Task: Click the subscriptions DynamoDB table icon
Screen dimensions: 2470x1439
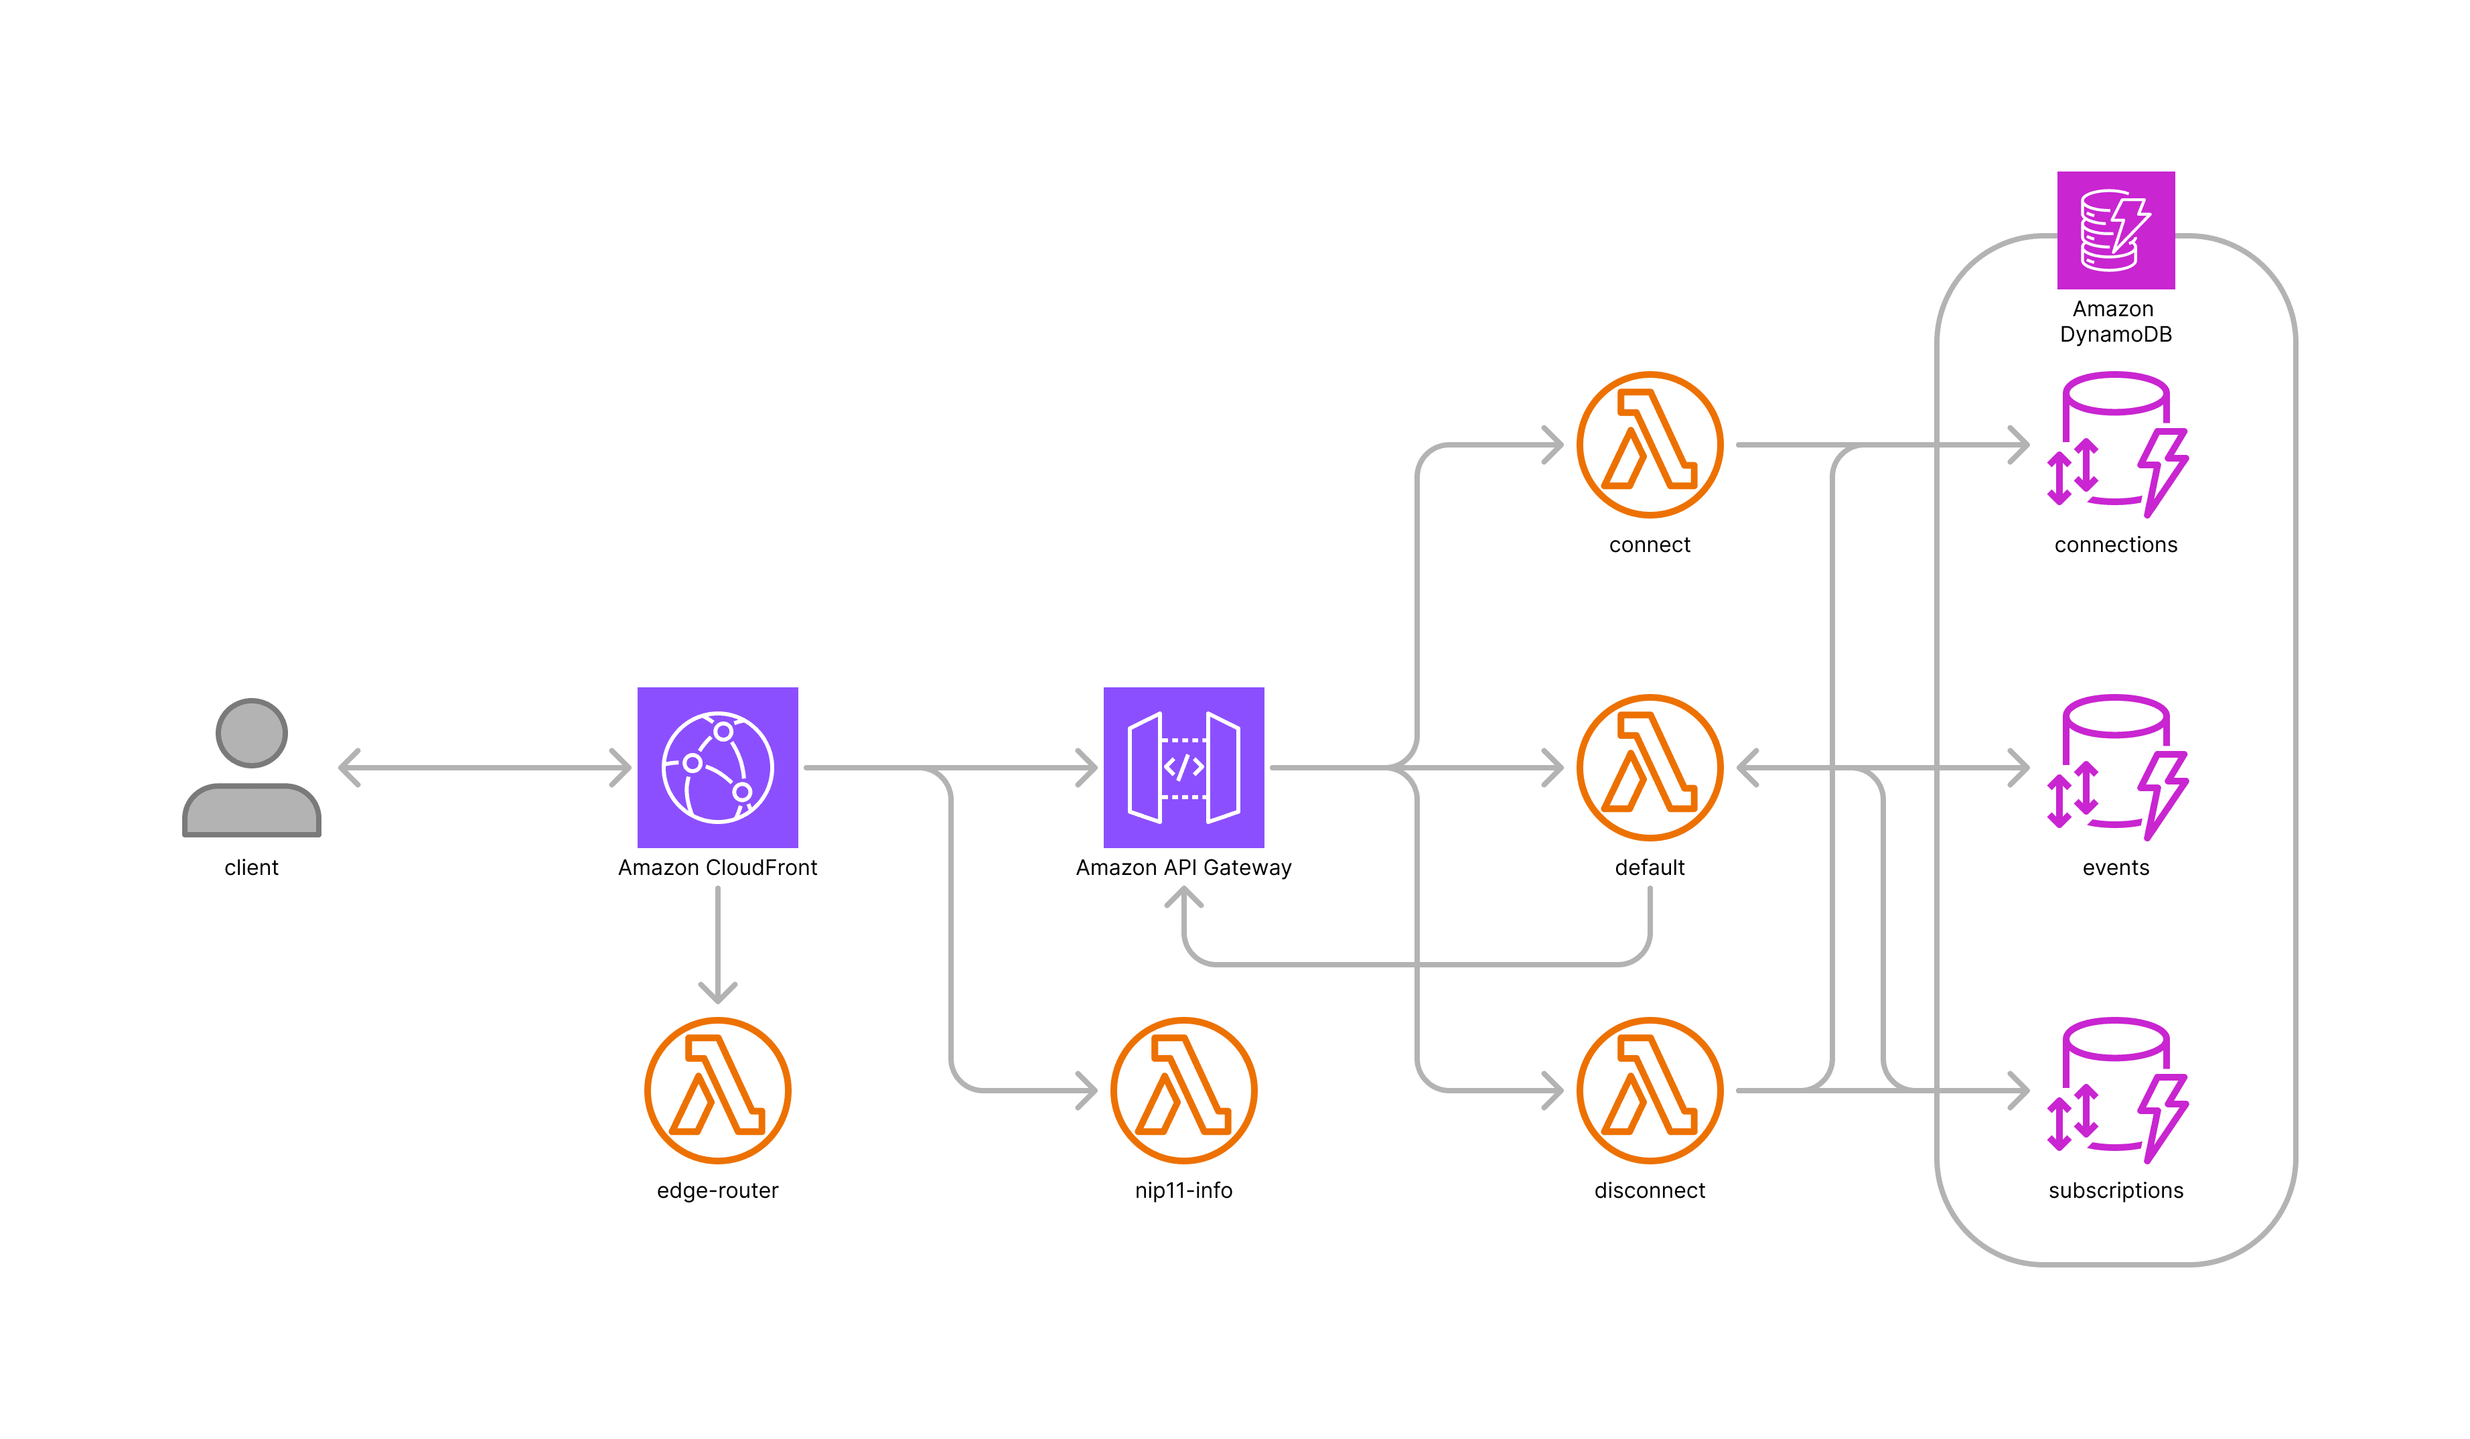Action: pyautogui.click(x=2115, y=1090)
